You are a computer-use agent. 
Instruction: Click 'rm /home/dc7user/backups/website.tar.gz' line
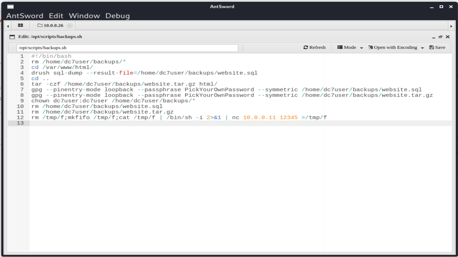point(102,112)
